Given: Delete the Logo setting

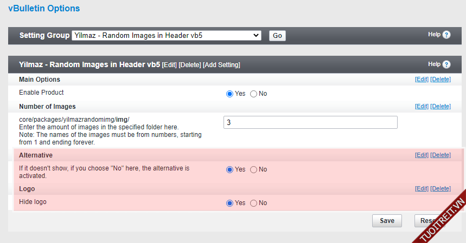Looking at the screenshot, I should pos(441,189).
